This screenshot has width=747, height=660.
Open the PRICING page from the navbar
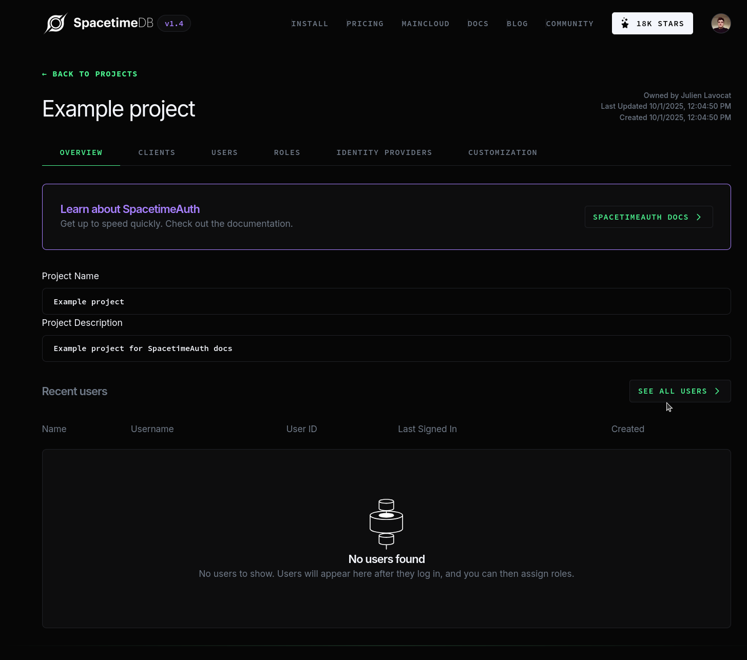click(365, 24)
